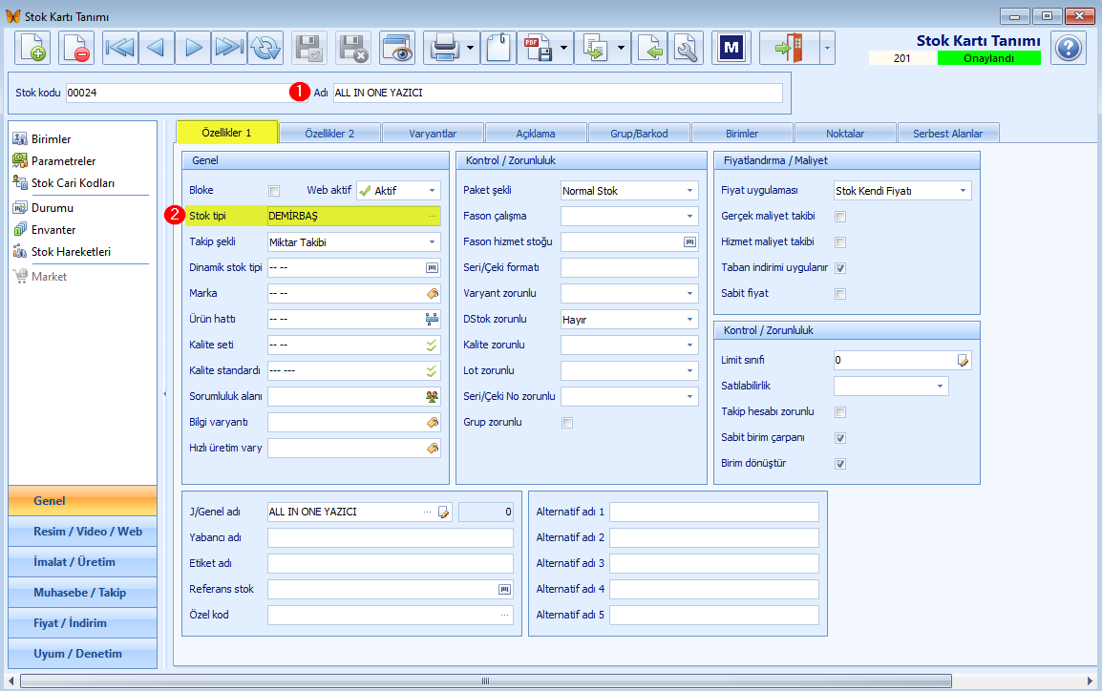This screenshot has height=691, width=1102.
Task: Open the Takip şekli dropdown
Action: [x=432, y=242]
